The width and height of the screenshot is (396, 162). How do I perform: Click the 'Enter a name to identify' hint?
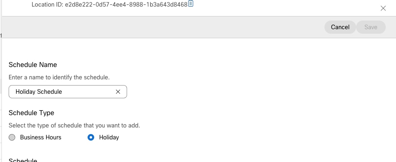[59, 77]
